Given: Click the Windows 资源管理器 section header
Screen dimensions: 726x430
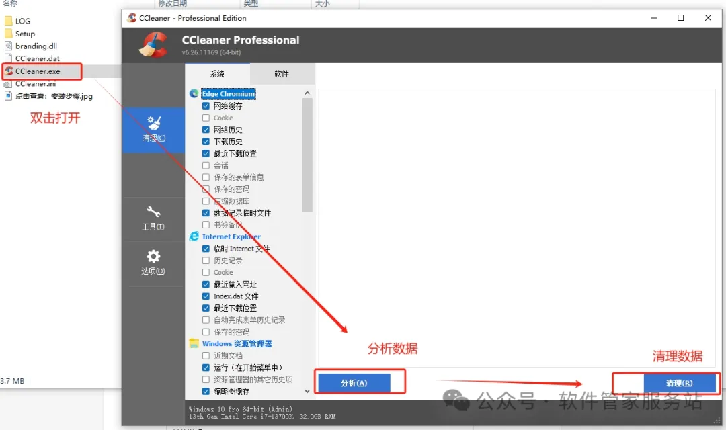Looking at the screenshot, I should 237,344.
